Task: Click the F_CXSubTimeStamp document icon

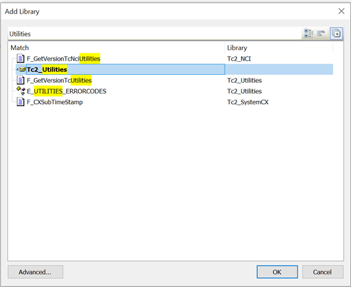Action: point(21,102)
